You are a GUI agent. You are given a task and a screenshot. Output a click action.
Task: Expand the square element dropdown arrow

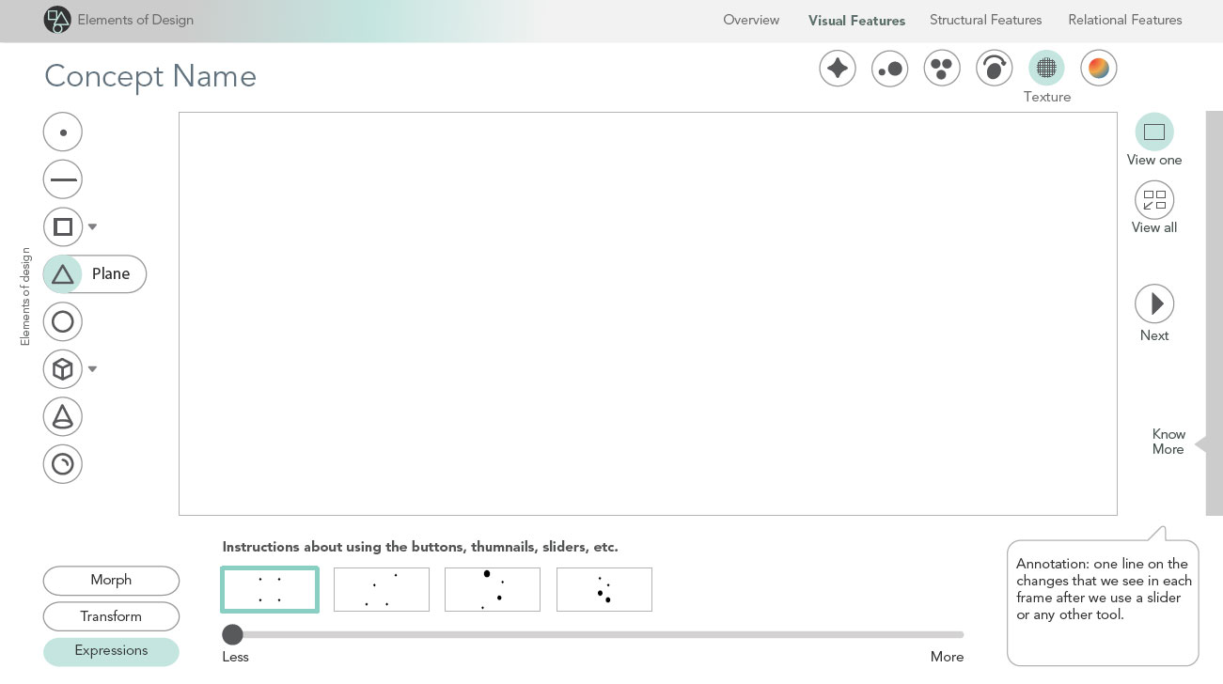(92, 227)
